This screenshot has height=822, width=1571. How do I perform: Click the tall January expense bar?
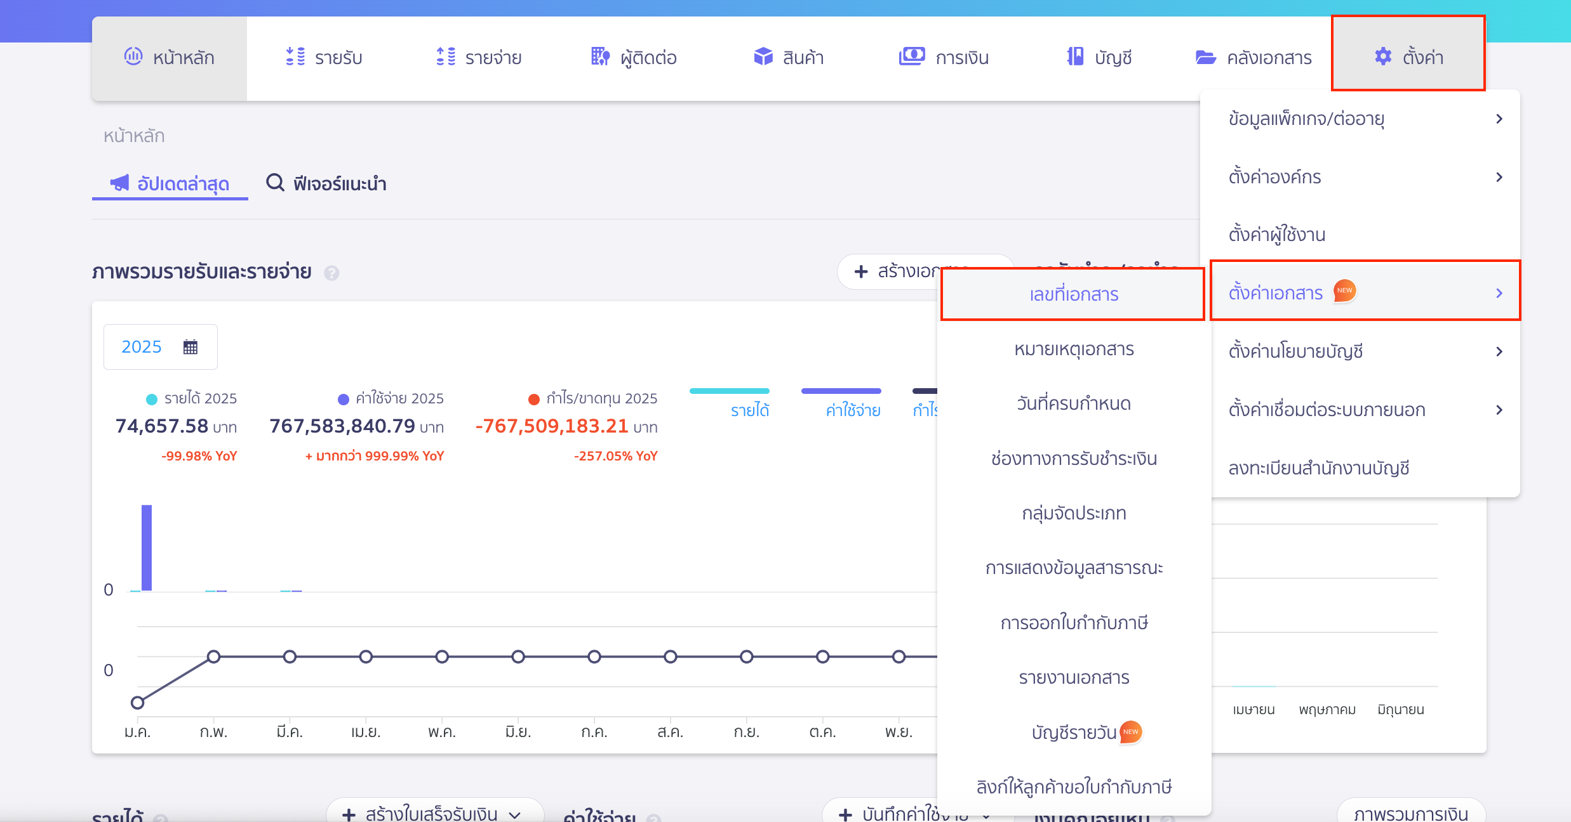pos(147,548)
